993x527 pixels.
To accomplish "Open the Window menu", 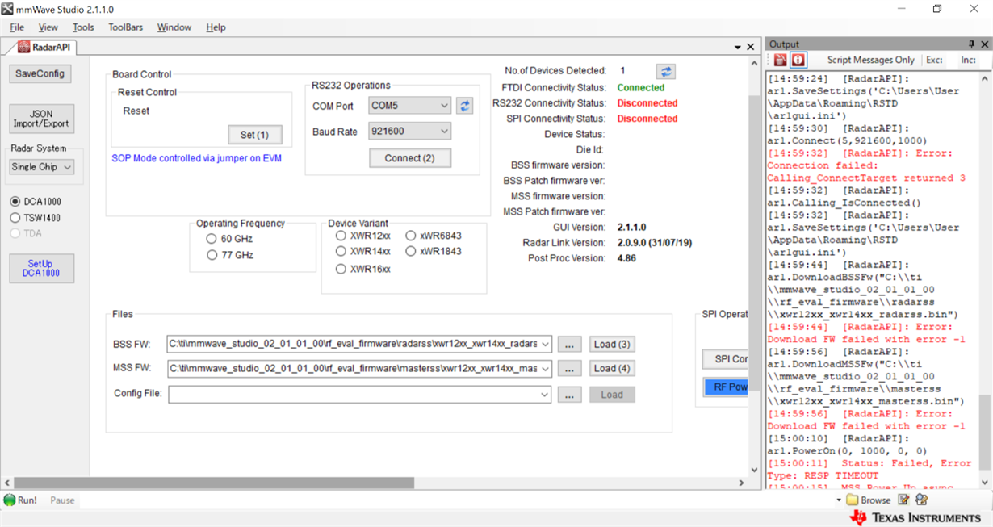I will click(174, 27).
